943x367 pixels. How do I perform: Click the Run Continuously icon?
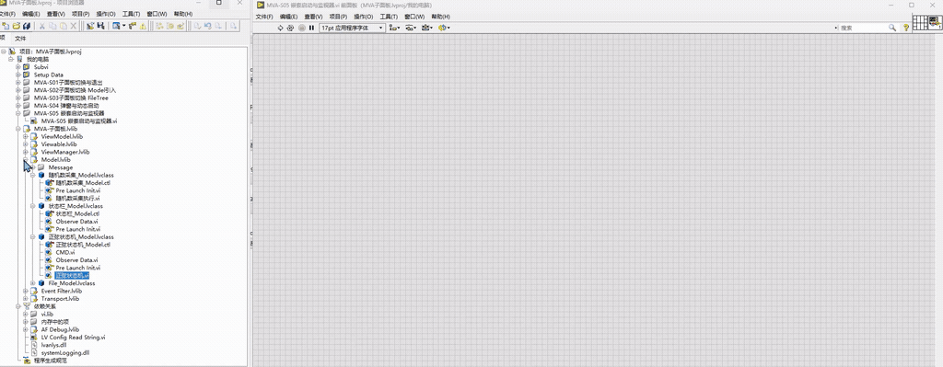click(290, 28)
